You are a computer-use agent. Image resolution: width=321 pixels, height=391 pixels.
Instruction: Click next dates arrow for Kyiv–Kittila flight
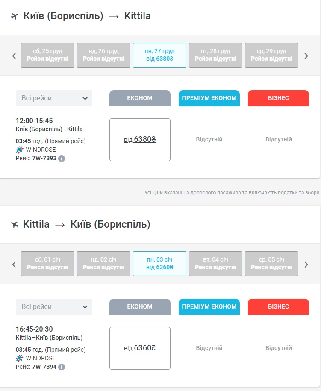[306, 56]
